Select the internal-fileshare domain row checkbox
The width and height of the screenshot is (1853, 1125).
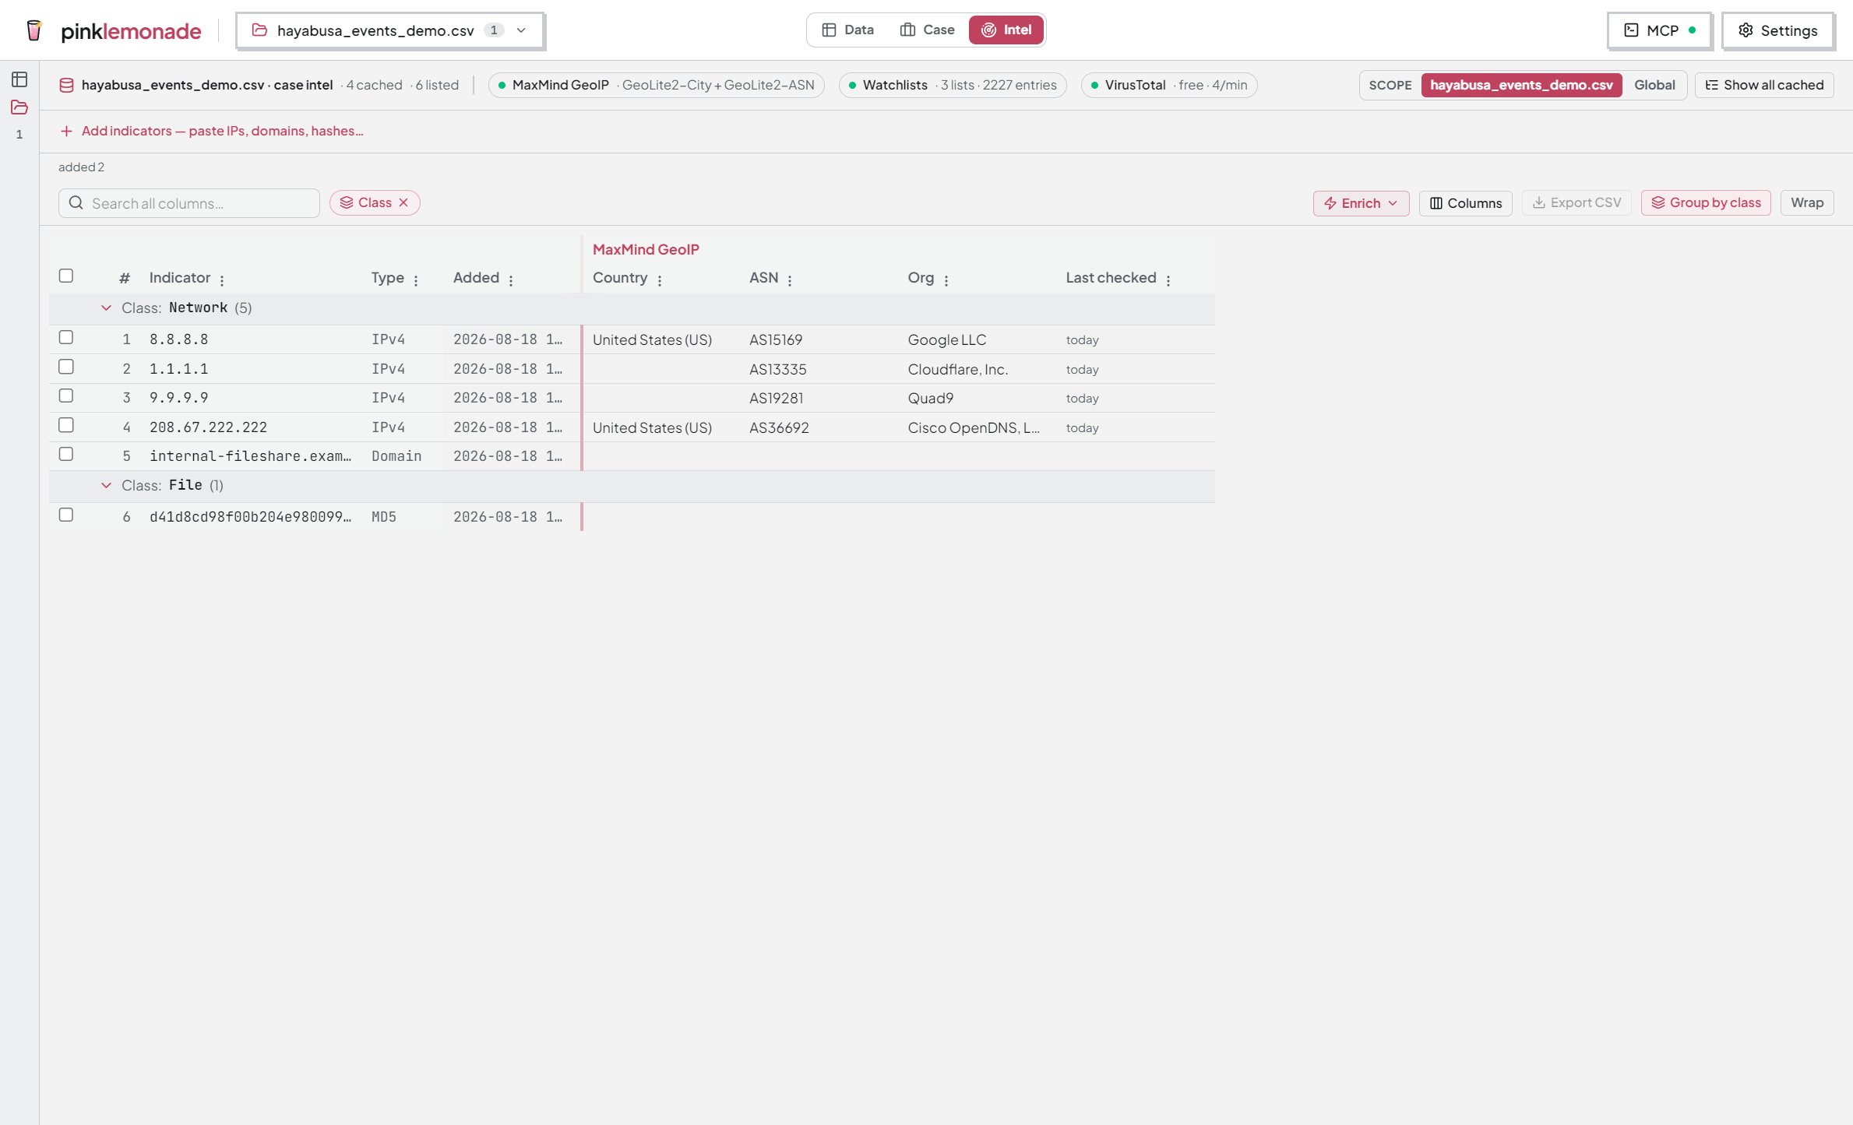66,454
